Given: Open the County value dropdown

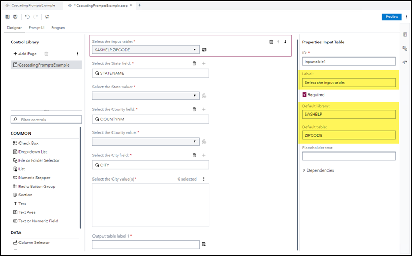Looking at the screenshot, I should click(x=146, y=141).
